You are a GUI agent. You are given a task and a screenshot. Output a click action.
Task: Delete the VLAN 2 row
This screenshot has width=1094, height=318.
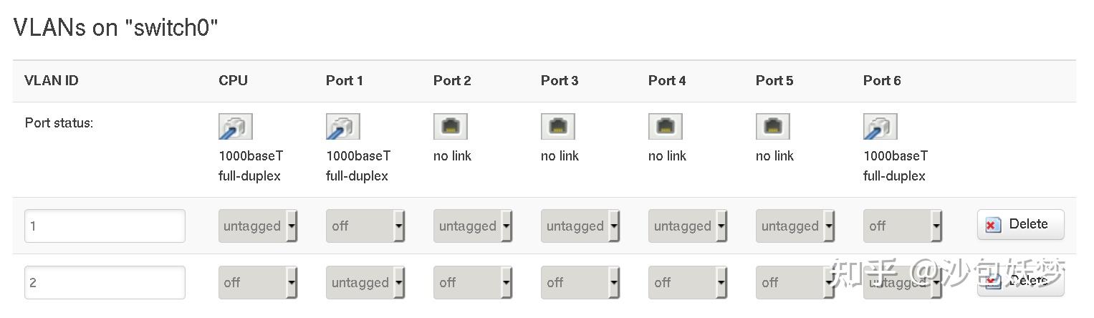coord(1020,281)
